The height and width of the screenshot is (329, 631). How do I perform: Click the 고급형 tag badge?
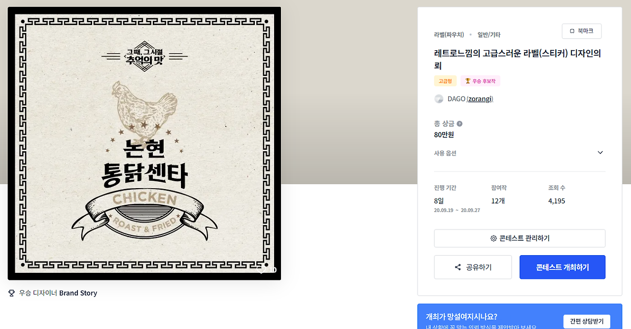tap(445, 81)
